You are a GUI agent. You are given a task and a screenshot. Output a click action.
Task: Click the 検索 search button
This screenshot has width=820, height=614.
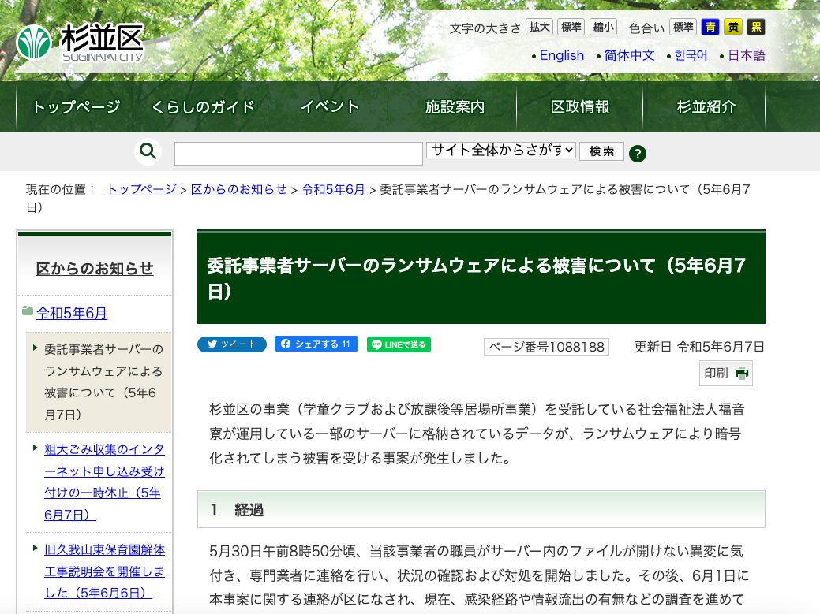click(601, 151)
